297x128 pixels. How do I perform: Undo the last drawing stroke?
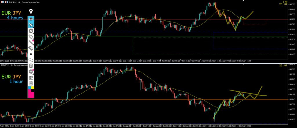tap(31, 60)
